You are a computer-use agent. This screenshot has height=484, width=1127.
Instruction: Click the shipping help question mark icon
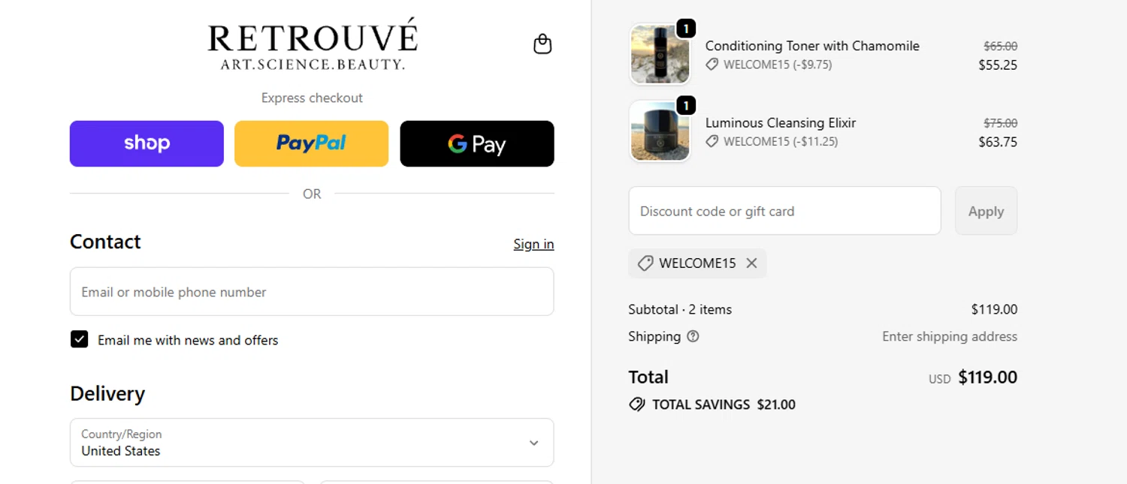[x=693, y=336]
